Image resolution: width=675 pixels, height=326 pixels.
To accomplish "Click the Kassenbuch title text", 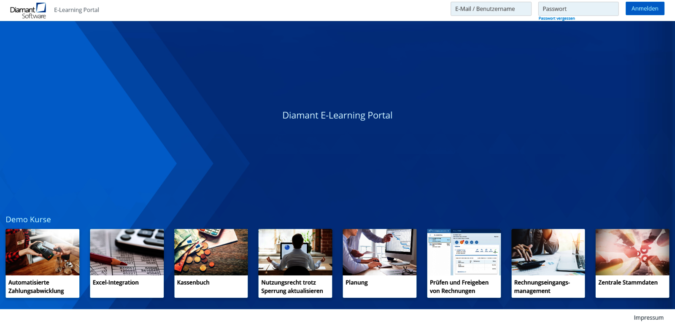I will [x=193, y=283].
